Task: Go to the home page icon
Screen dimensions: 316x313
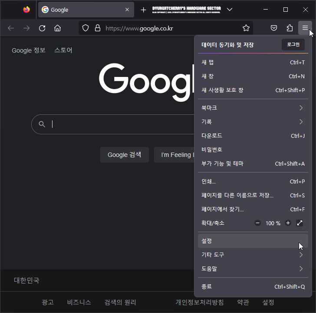Action: tap(57, 28)
